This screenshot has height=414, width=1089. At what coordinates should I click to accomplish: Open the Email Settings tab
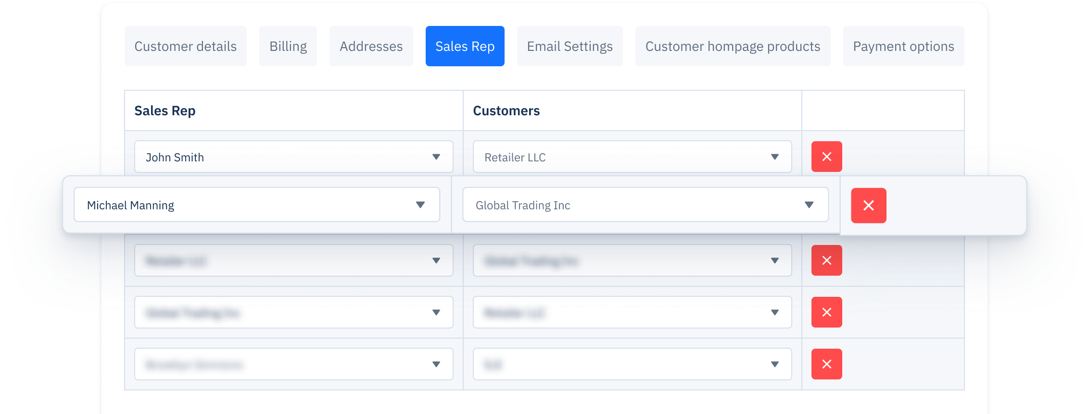[570, 46]
